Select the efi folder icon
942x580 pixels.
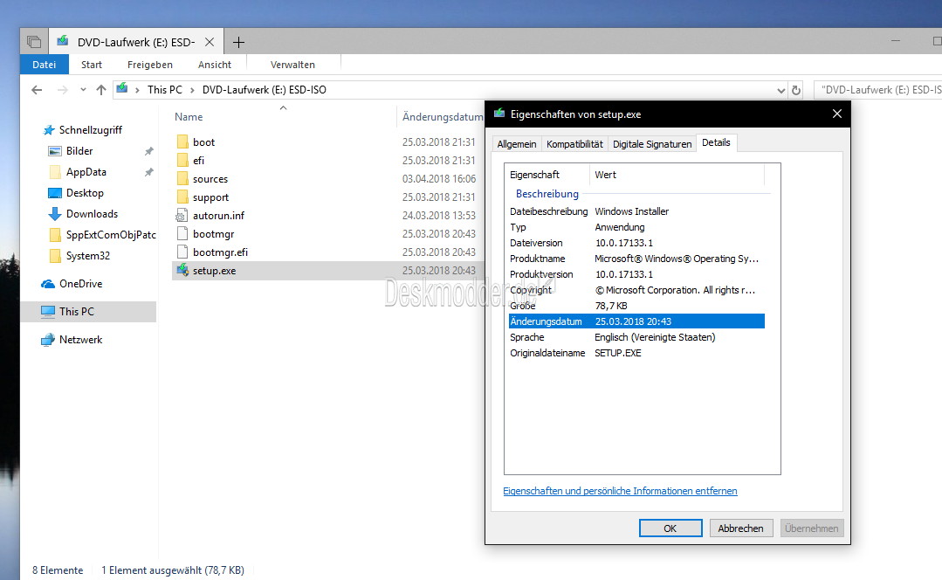tap(182, 161)
